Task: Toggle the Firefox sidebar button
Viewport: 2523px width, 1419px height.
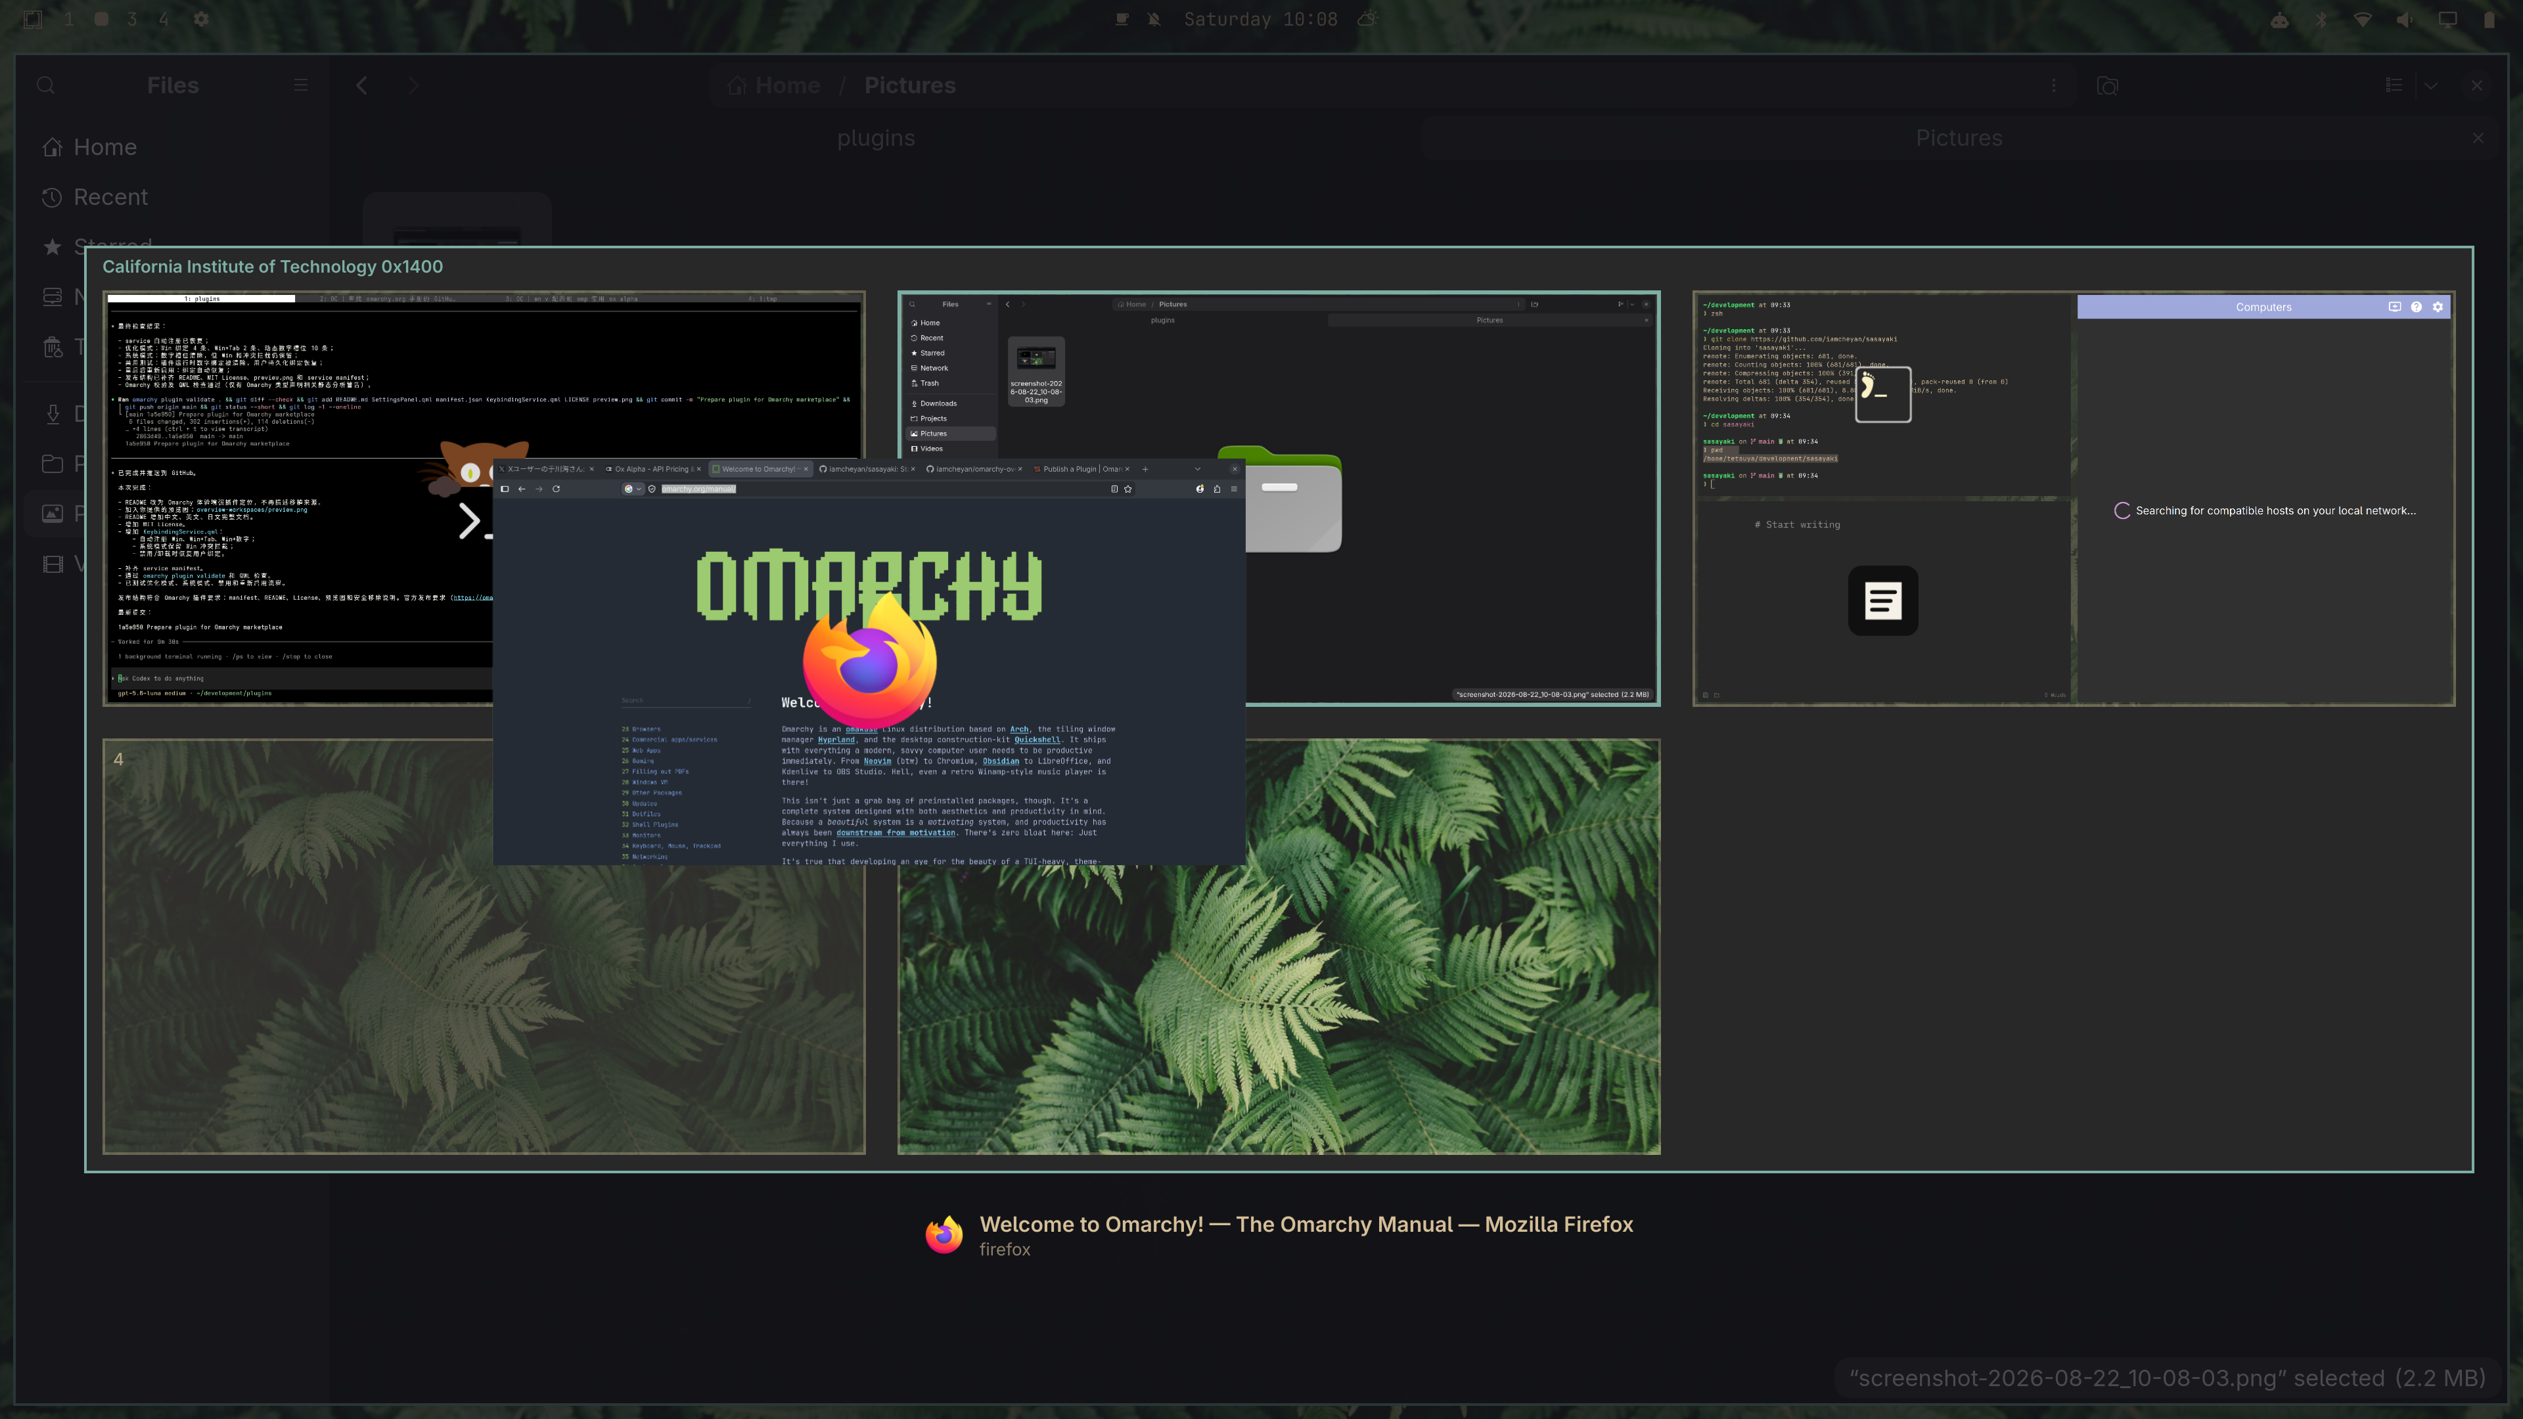Action: (505, 489)
